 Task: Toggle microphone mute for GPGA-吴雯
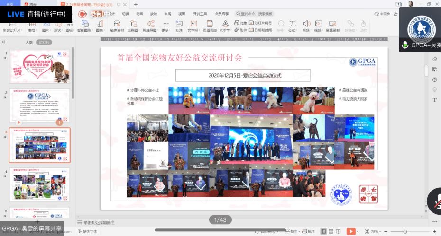click(x=405, y=45)
